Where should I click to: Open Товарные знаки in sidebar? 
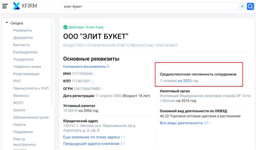(x=27, y=67)
